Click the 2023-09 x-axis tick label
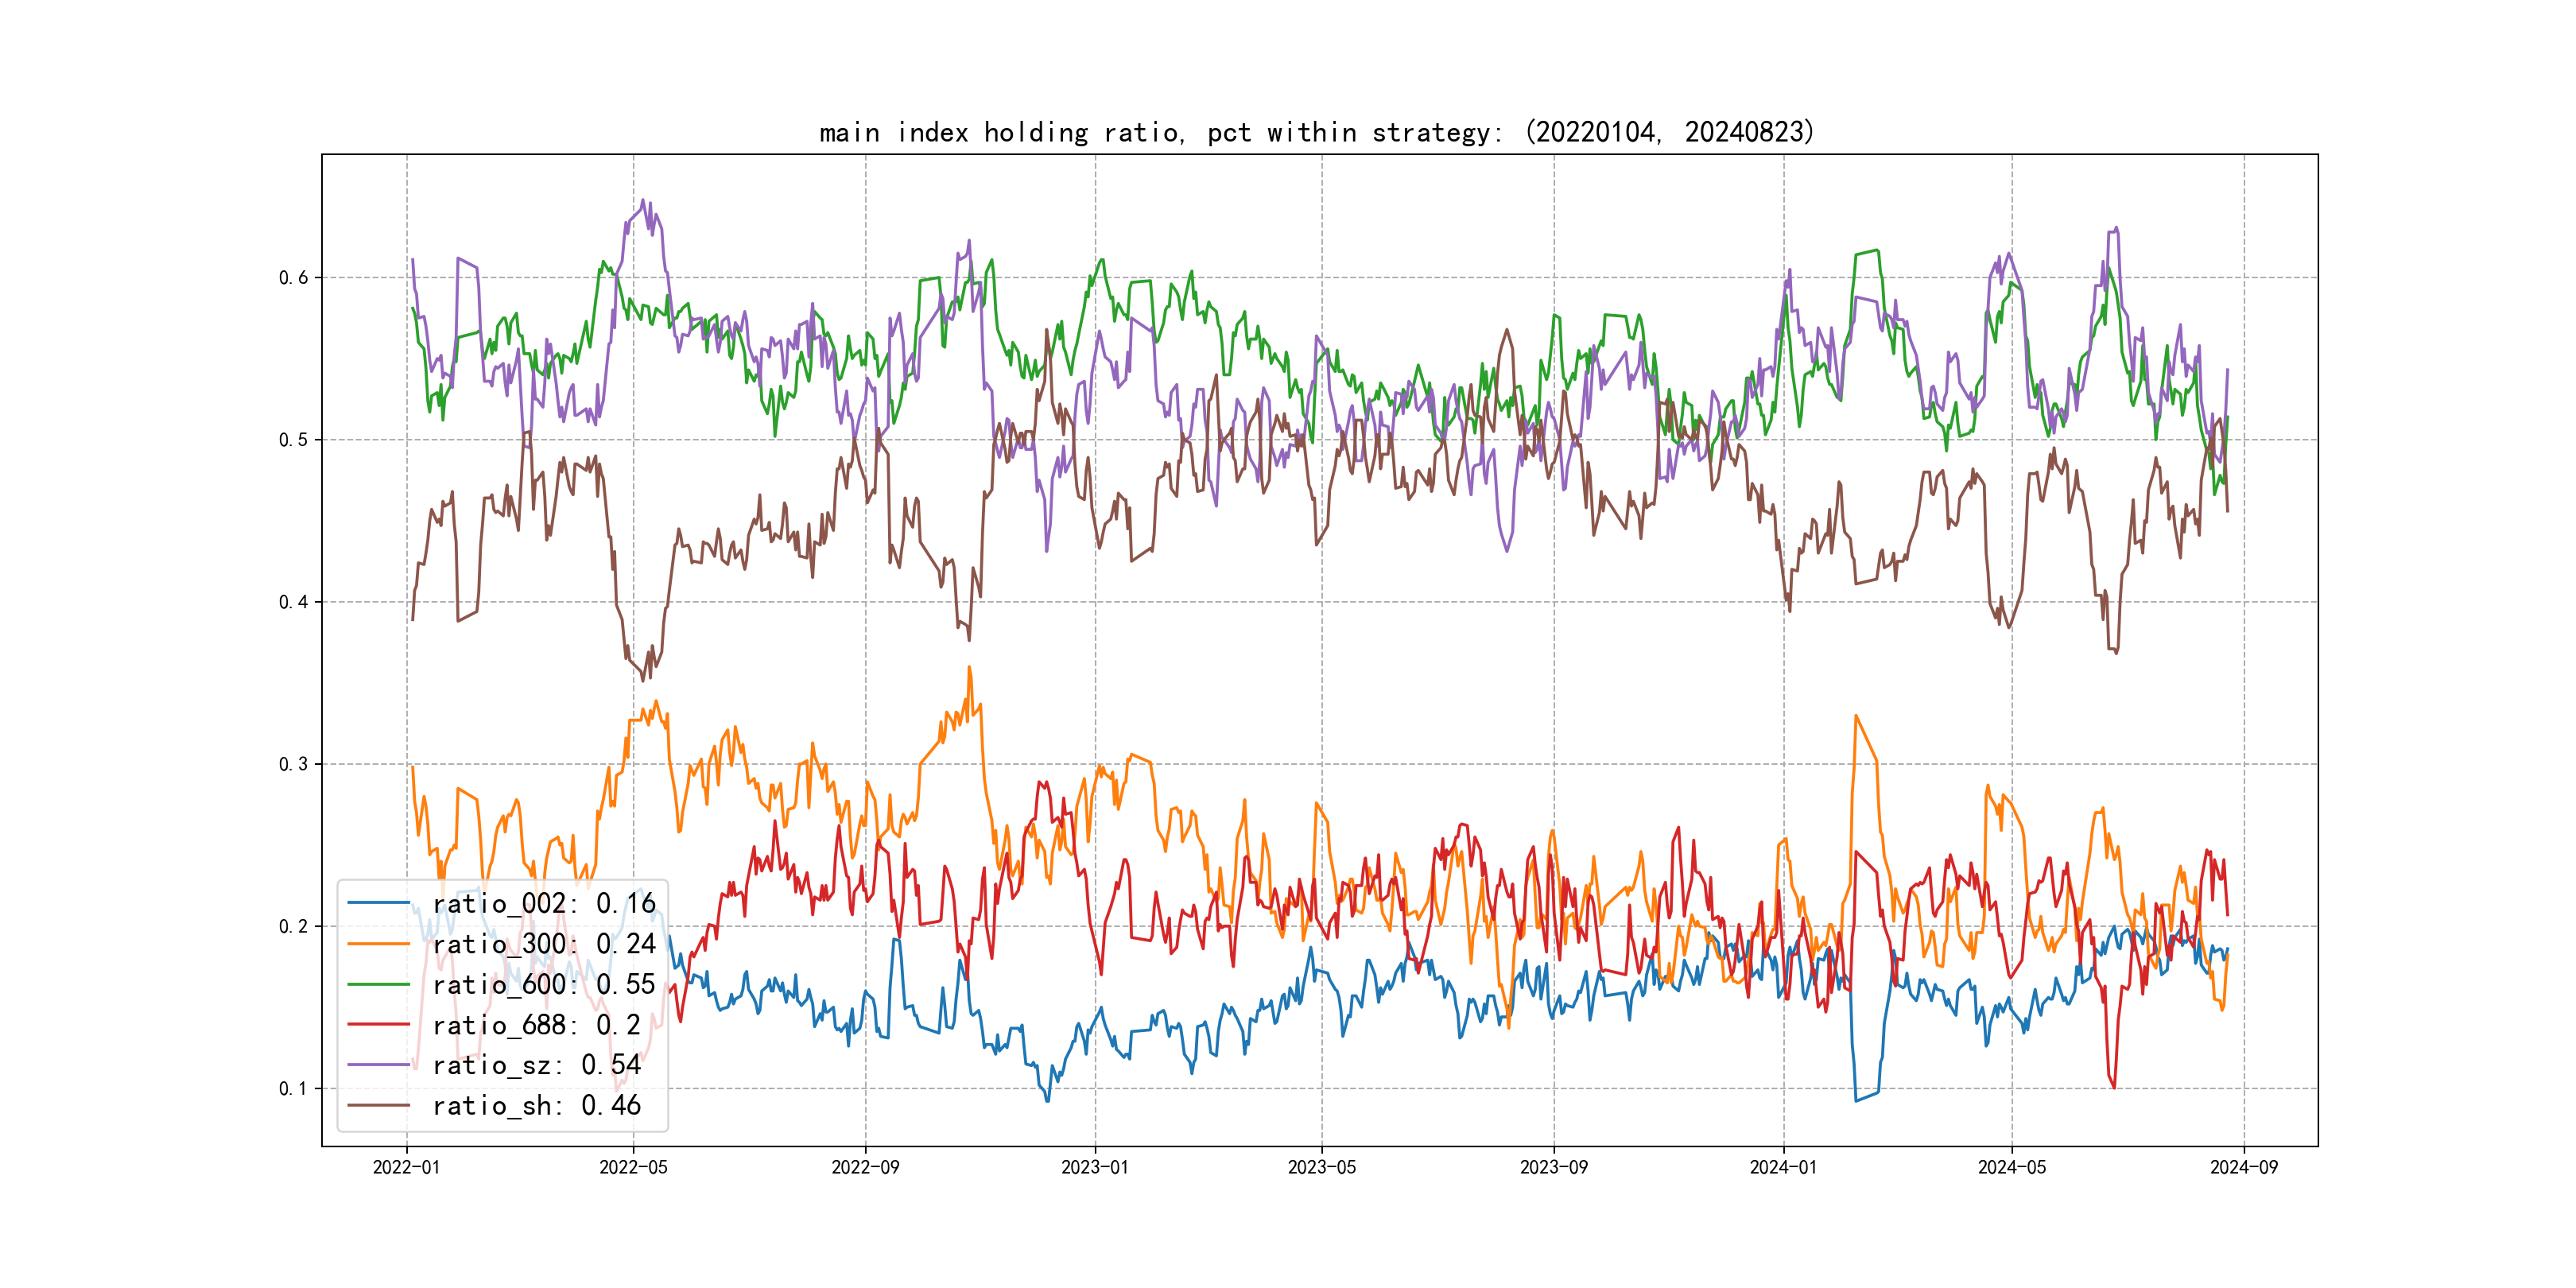The width and height of the screenshot is (2576, 1288). [x=1553, y=1167]
